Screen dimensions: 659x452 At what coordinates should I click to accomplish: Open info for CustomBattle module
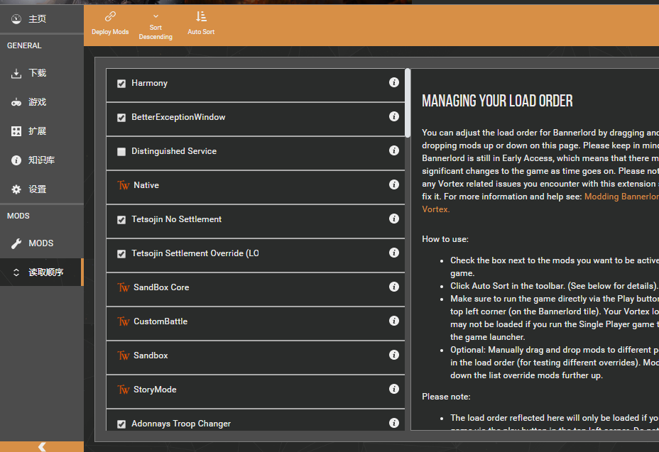point(394,321)
